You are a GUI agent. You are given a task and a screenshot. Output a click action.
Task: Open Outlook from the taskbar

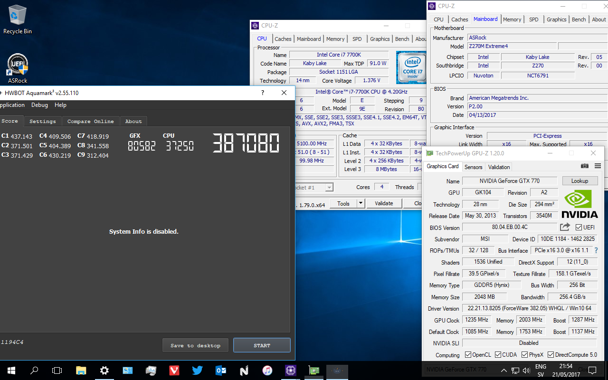tap(221, 370)
